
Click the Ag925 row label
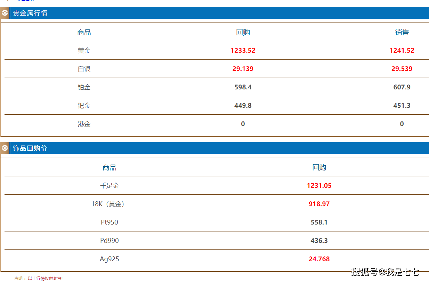(110, 259)
